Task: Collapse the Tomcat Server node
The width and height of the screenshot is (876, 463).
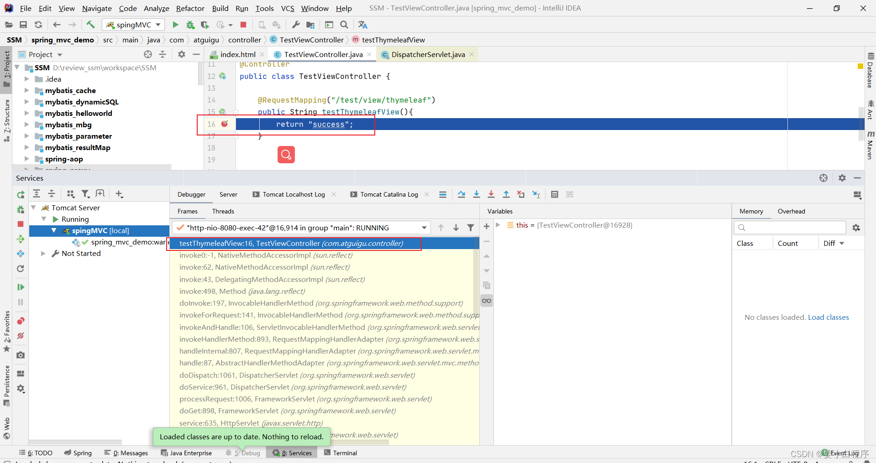Action: coord(33,208)
